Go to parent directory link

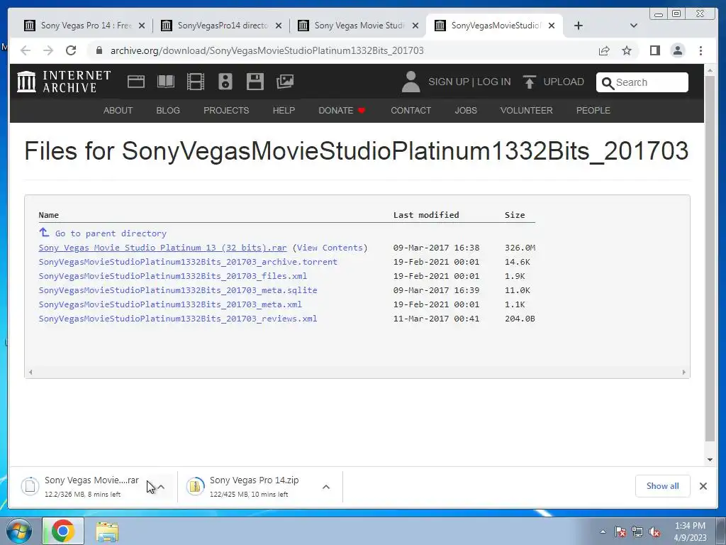pos(111,233)
